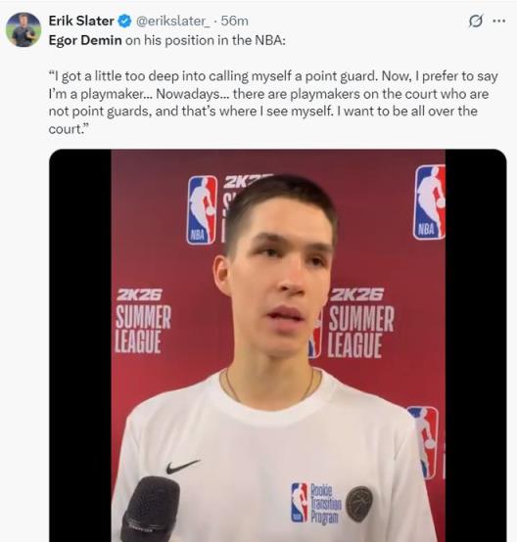
Task: Click the quoted playmaker tweet text
Action: click(x=273, y=103)
